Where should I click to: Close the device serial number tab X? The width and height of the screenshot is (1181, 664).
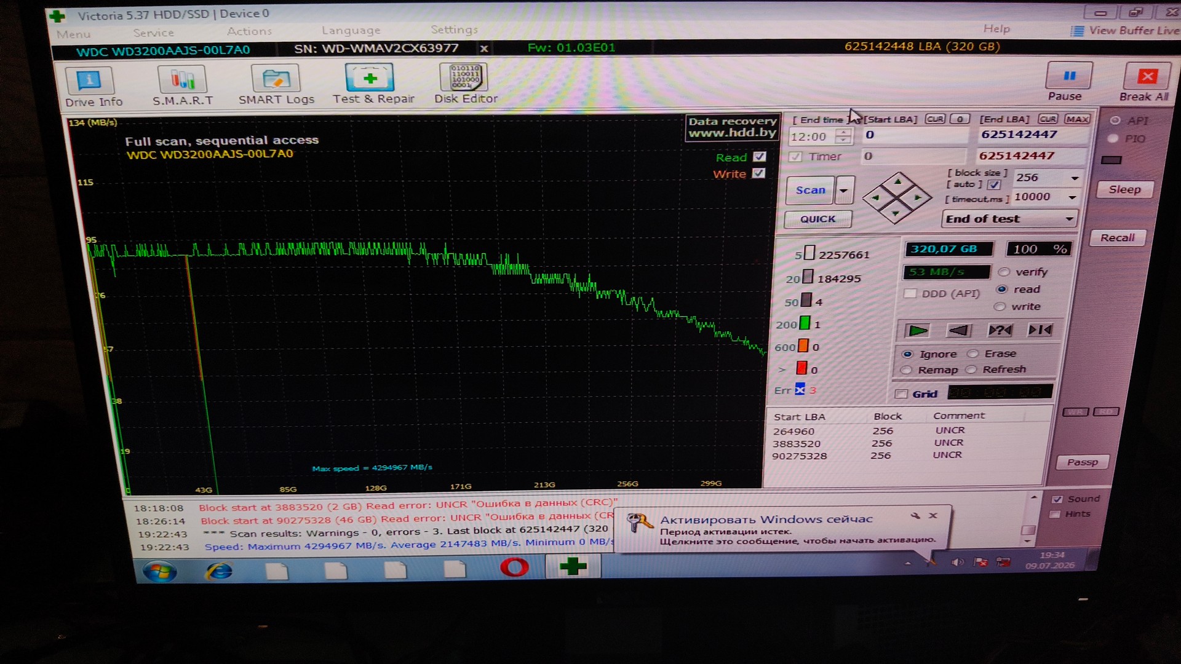pyautogui.click(x=484, y=48)
